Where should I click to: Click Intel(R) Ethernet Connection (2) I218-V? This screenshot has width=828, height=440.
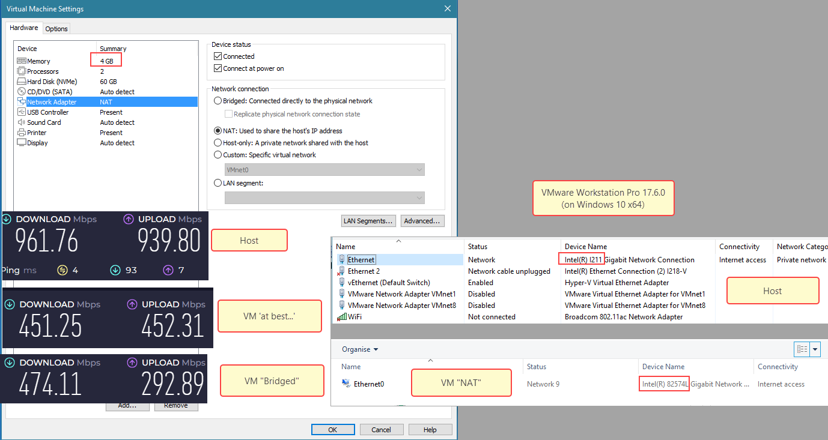pos(626,271)
